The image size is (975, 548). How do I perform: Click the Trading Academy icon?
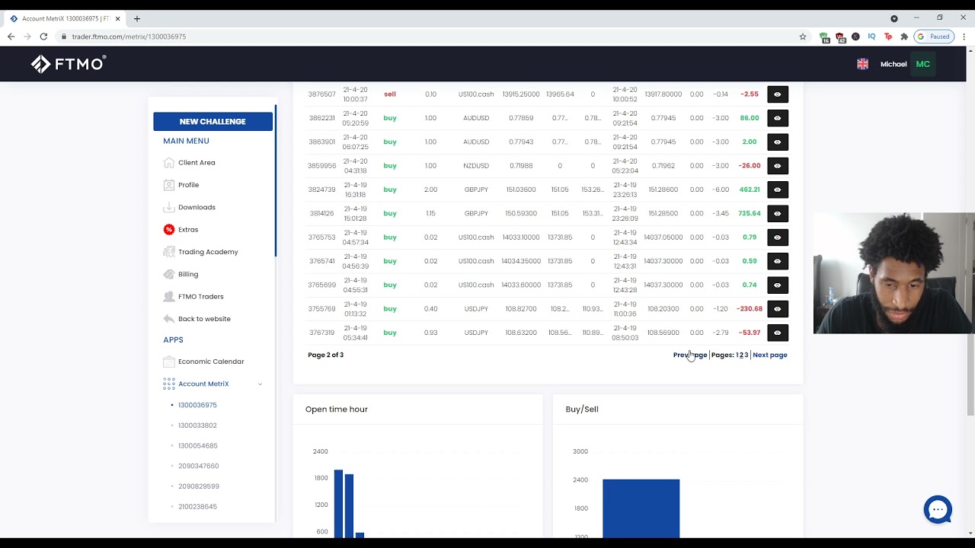point(169,252)
